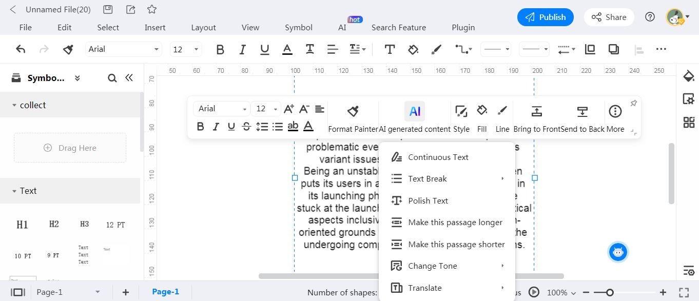This screenshot has height=301, width=699.
Task: Click the more options ellipsis in toolbar
Action: point(661,49)
